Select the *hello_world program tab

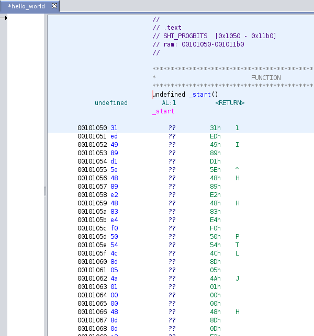[26, 6]
